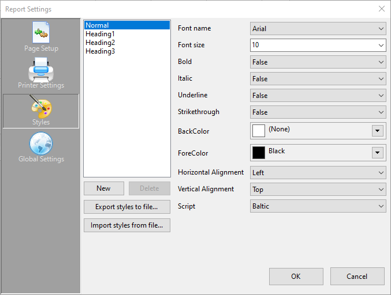Open the Bold dropdown
Screen dimensions: 391x295
(x=318, y=62)
